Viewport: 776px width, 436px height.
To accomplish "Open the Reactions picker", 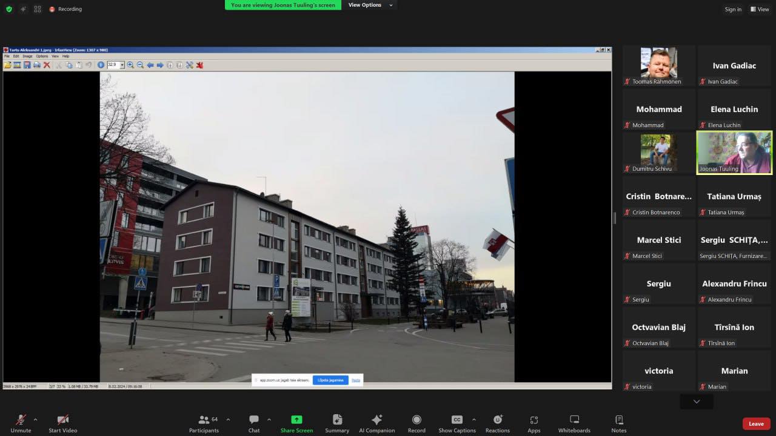I will point(497,423).
